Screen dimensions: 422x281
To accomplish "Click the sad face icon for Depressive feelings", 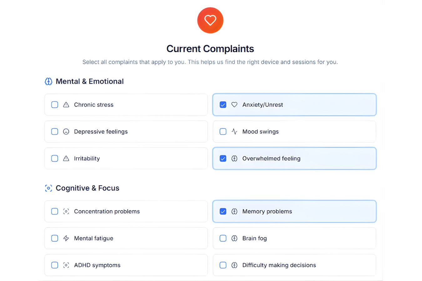I will 66,132.
